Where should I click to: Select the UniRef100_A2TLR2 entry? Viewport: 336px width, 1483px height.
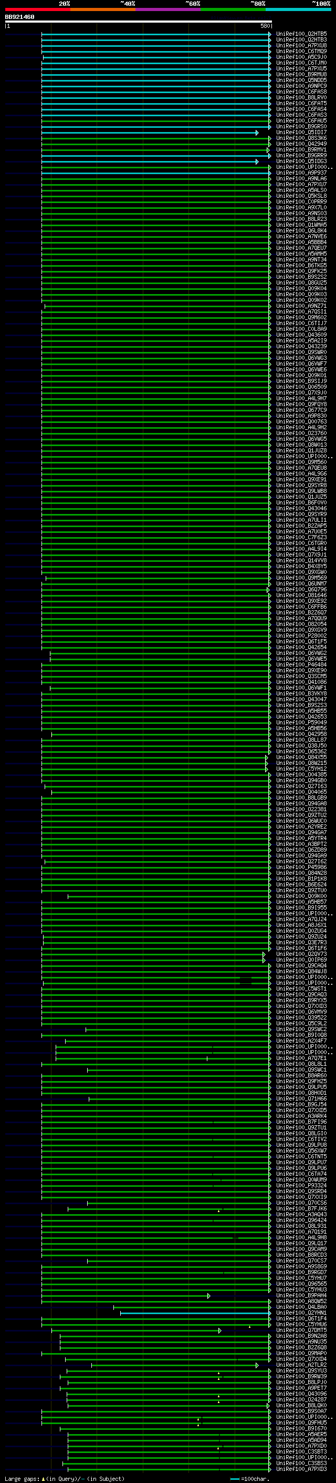point(301,1366)
